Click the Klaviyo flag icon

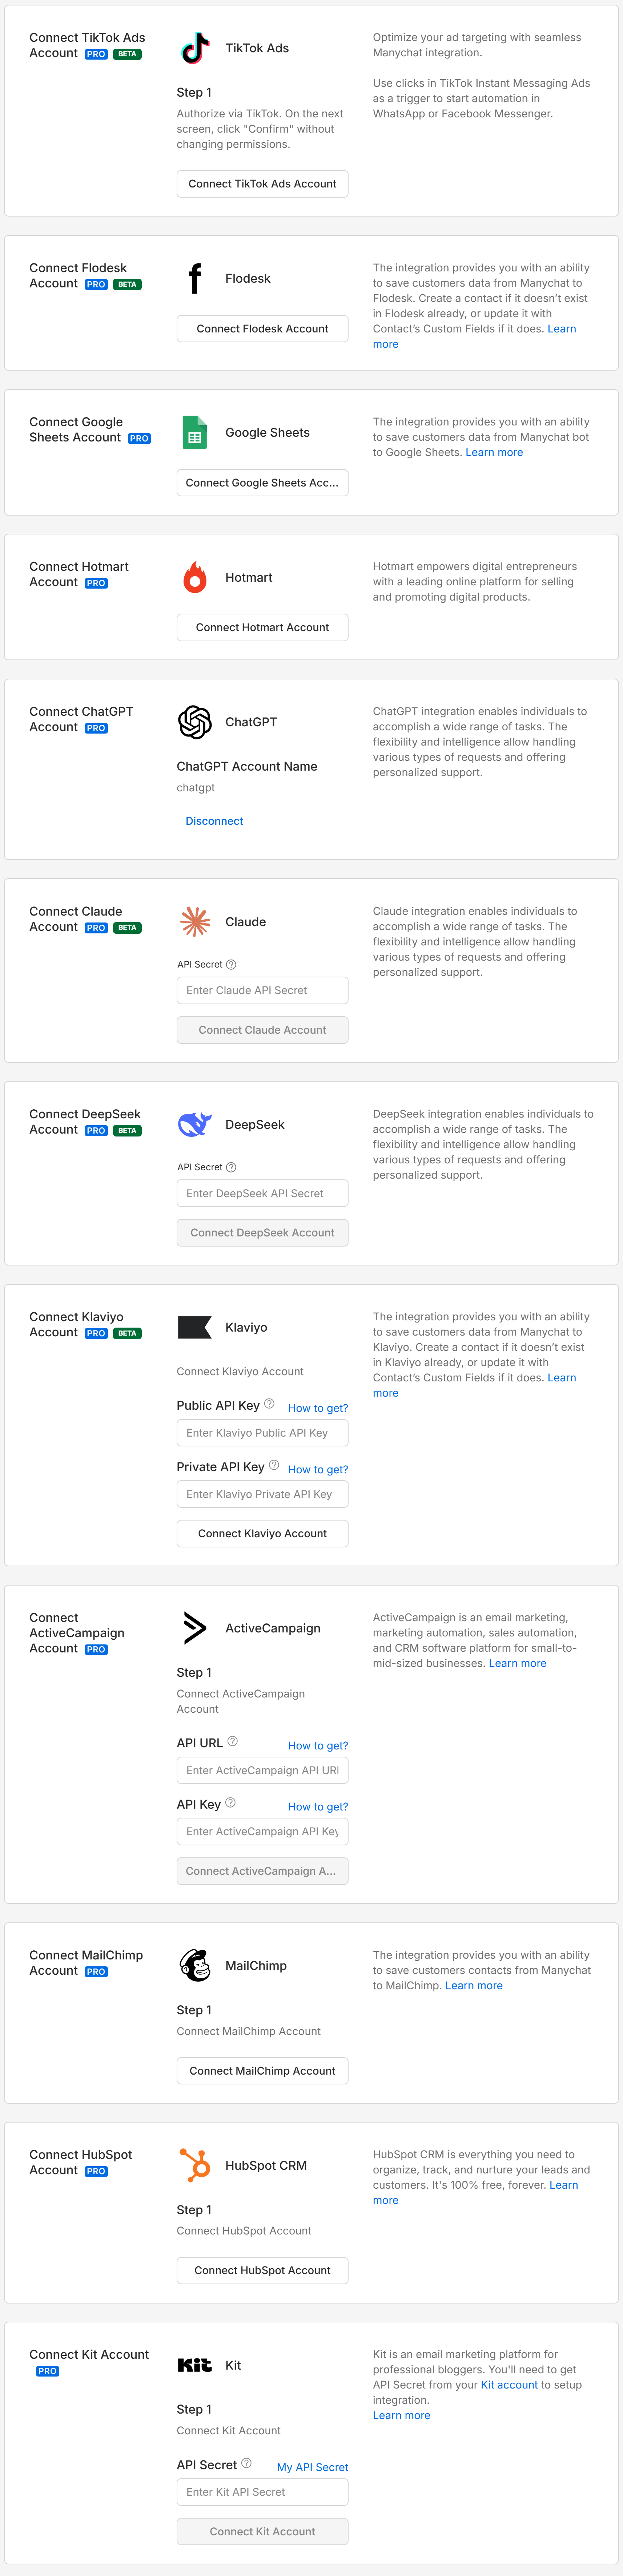(194, 1327)
